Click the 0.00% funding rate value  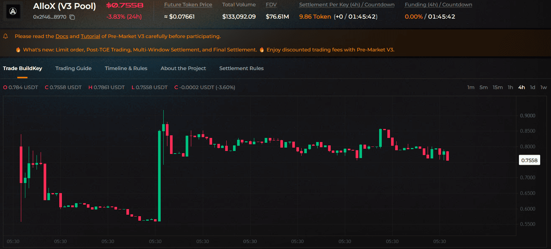coord(414,17)
